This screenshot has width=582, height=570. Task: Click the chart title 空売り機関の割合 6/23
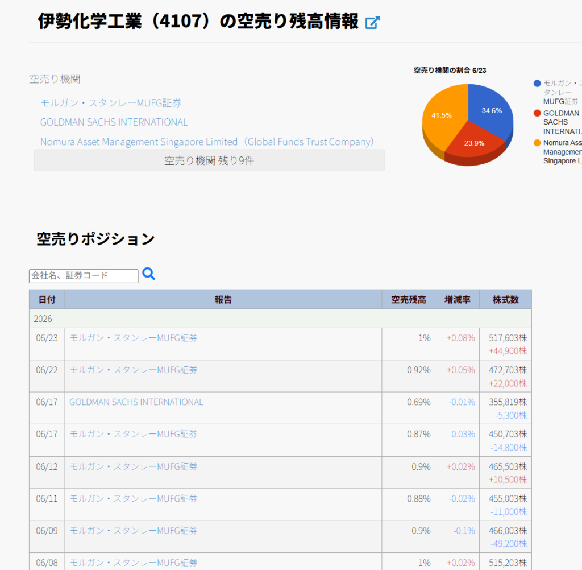450,70
